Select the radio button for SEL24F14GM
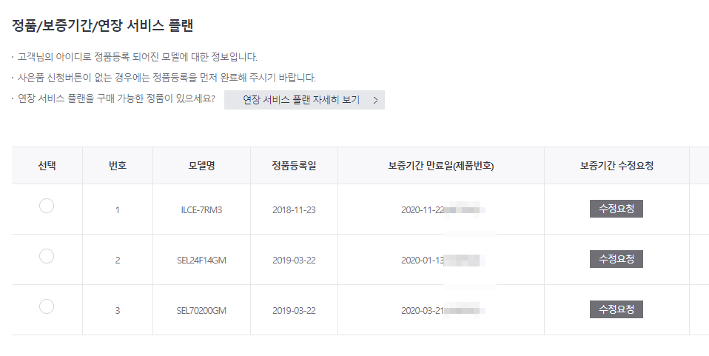Screen dimensions: 709x356 click(47, 256)
